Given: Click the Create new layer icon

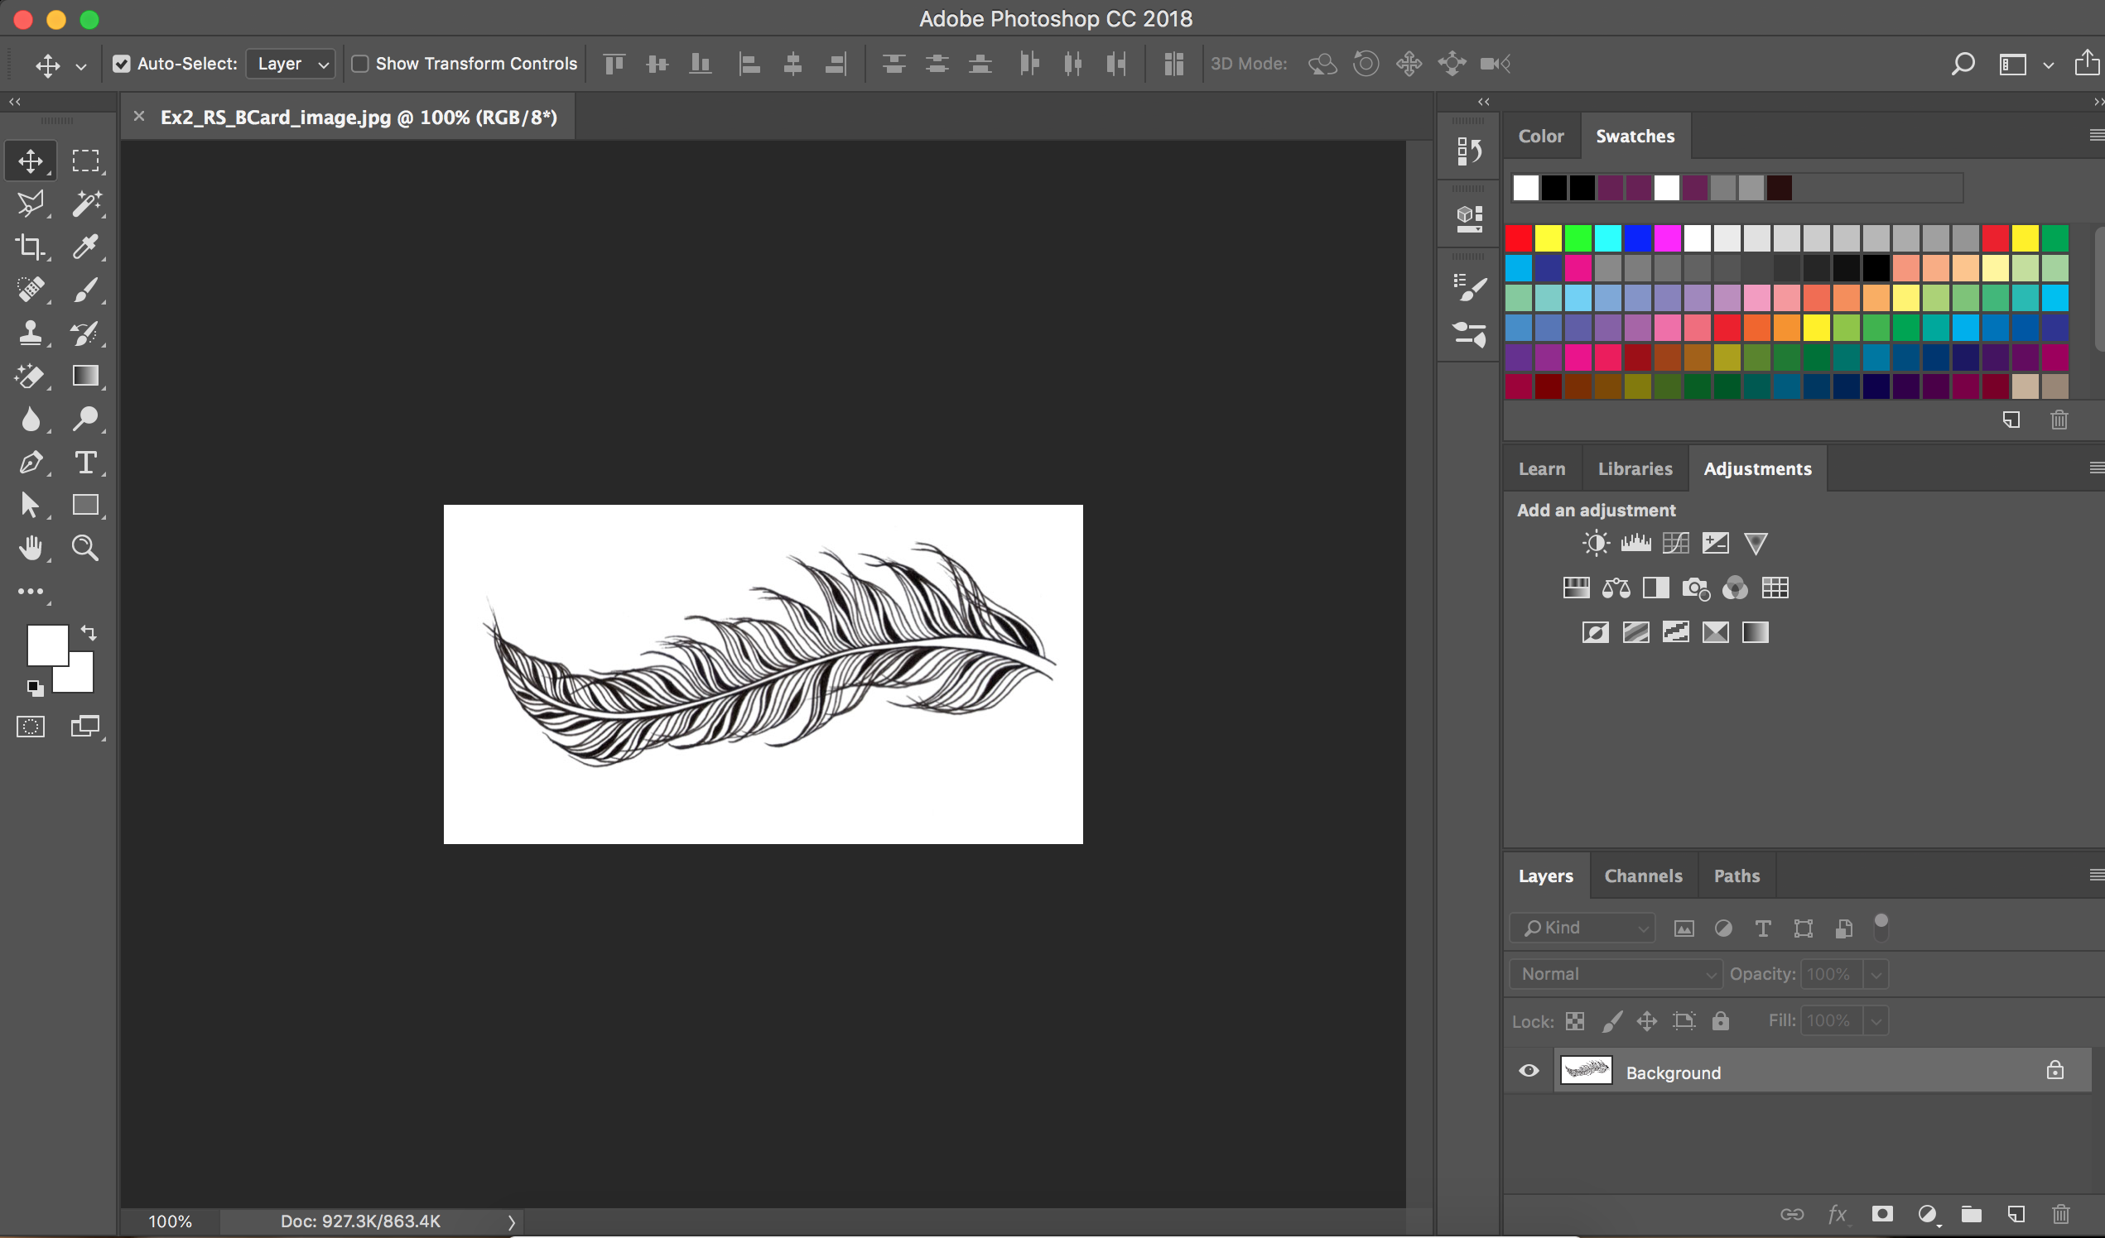Looking at the screenshot, I should pyautogui.click(x=2016, y=1214).
